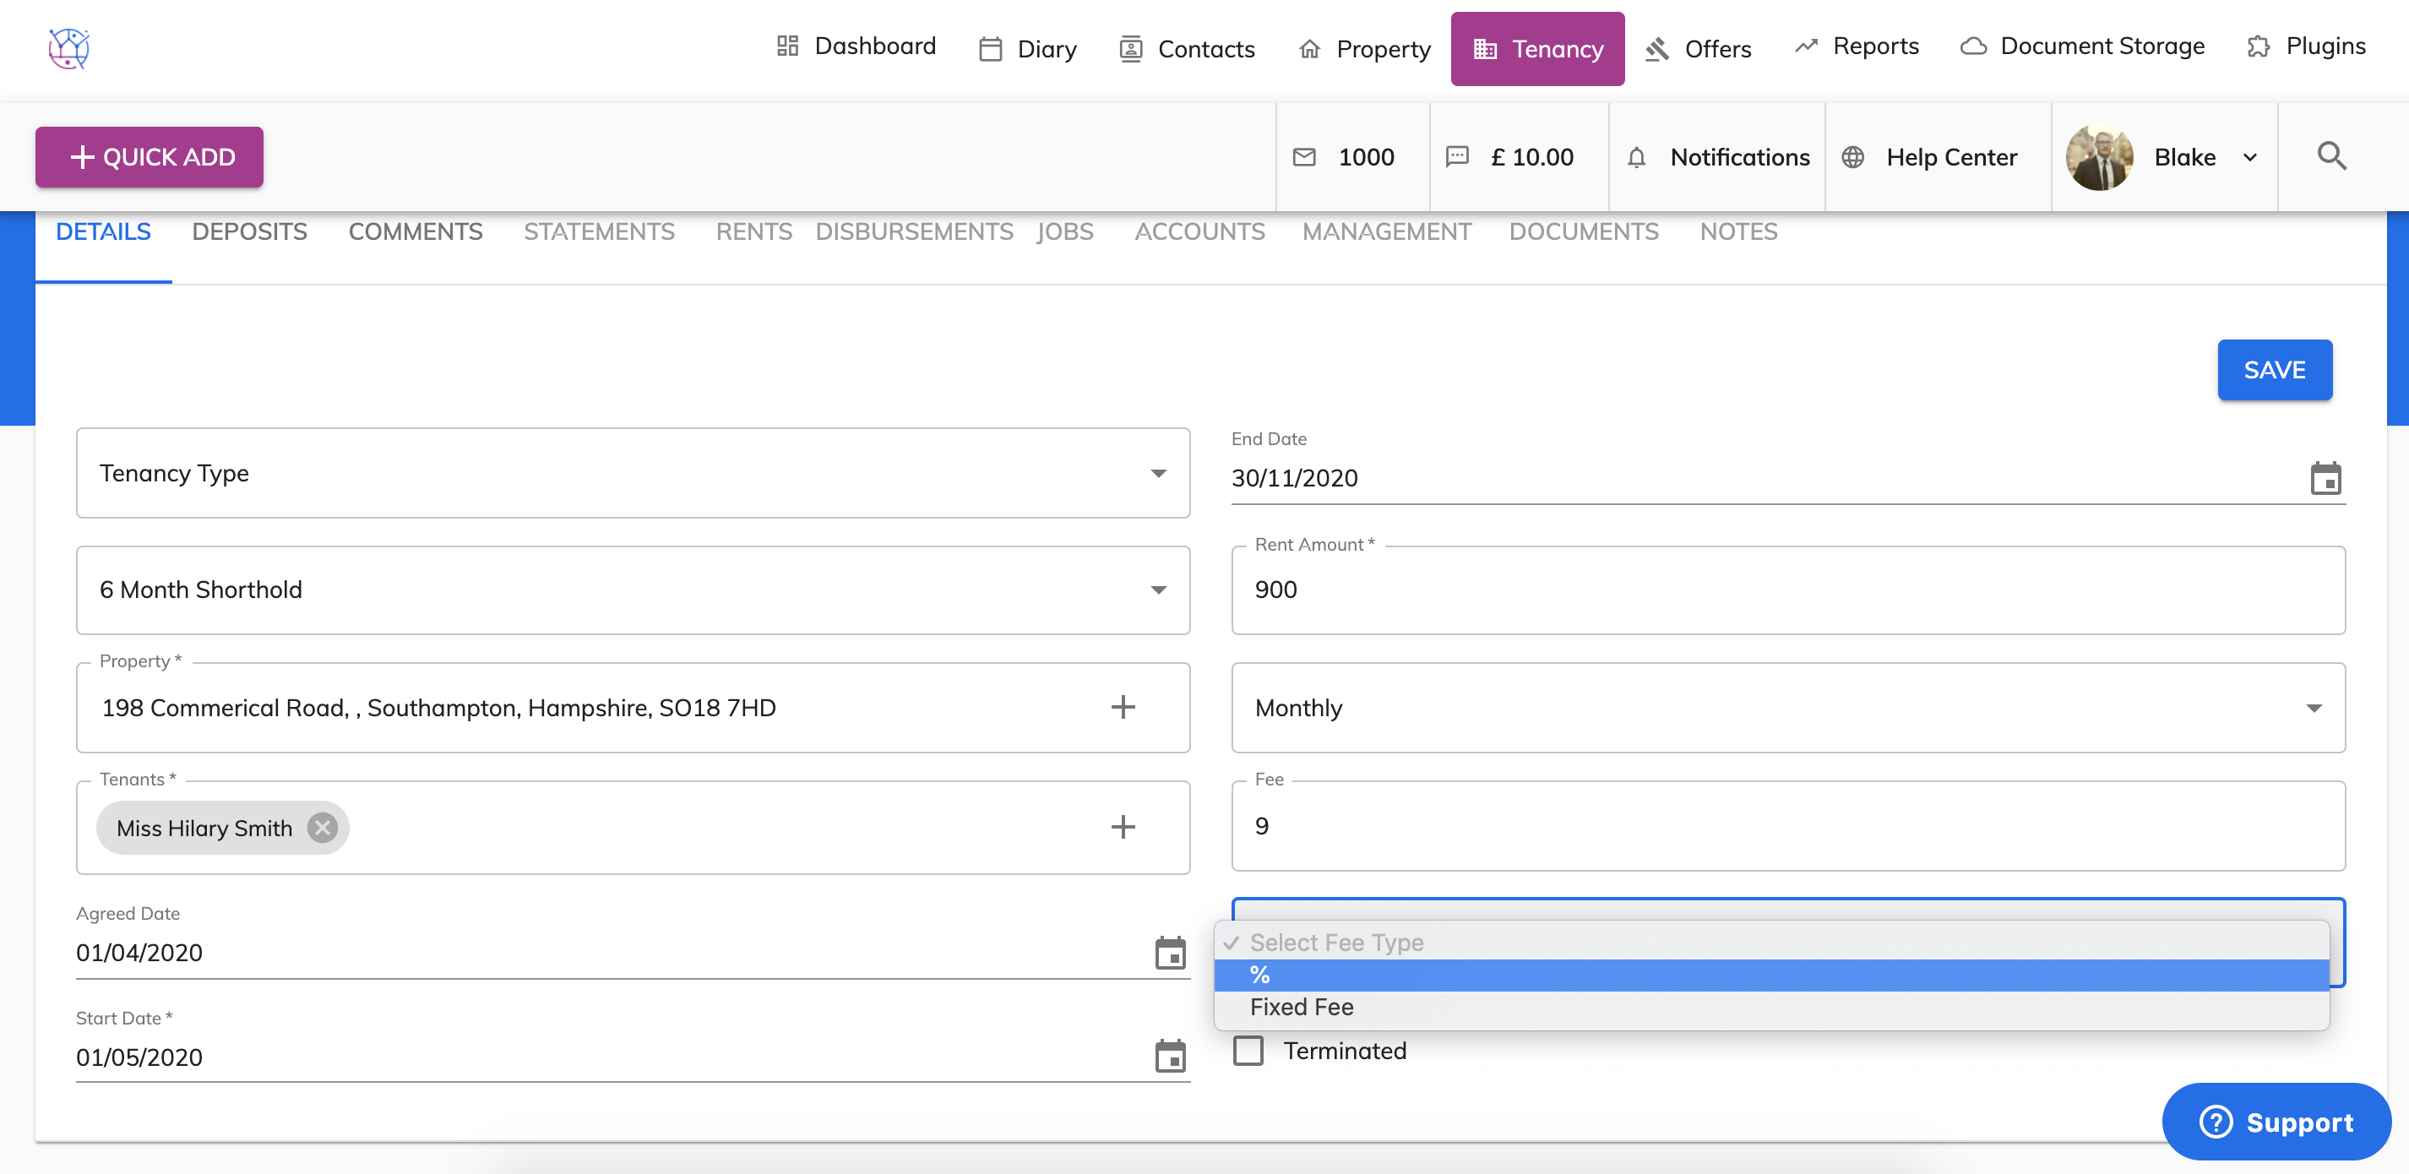This screenshot has height=1174, width=2409.
Task: Click the plus icon to add a tenant
Action: 1123,827
